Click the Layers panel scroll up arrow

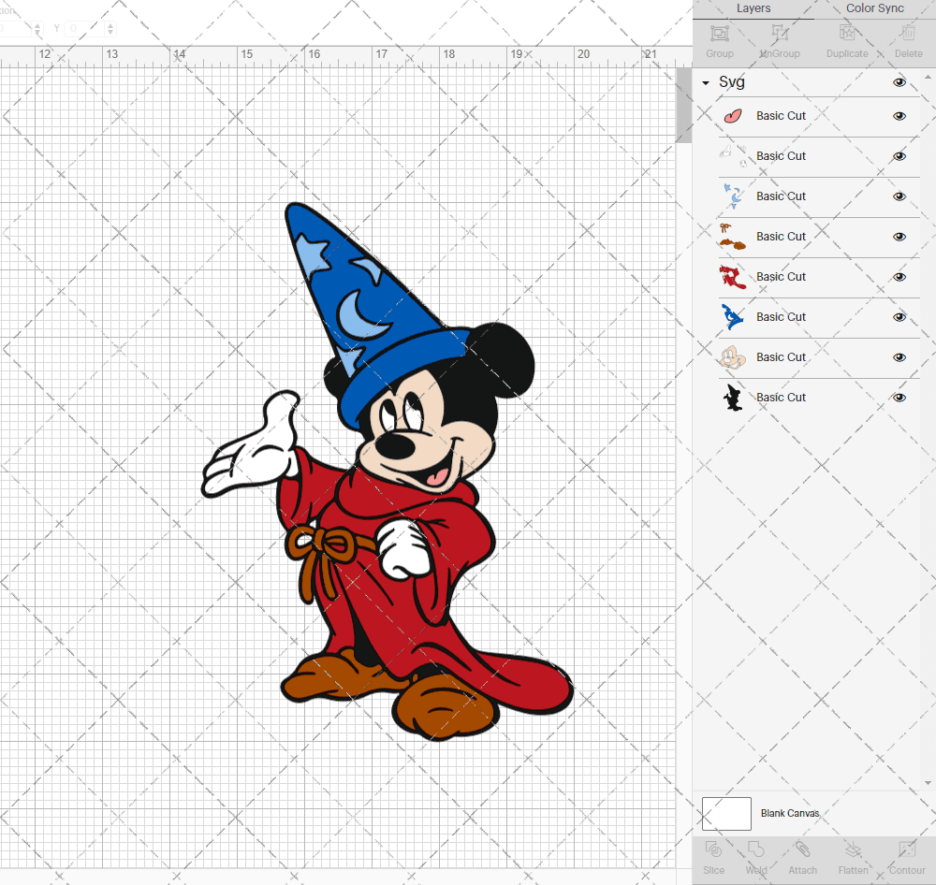[927, 78]
